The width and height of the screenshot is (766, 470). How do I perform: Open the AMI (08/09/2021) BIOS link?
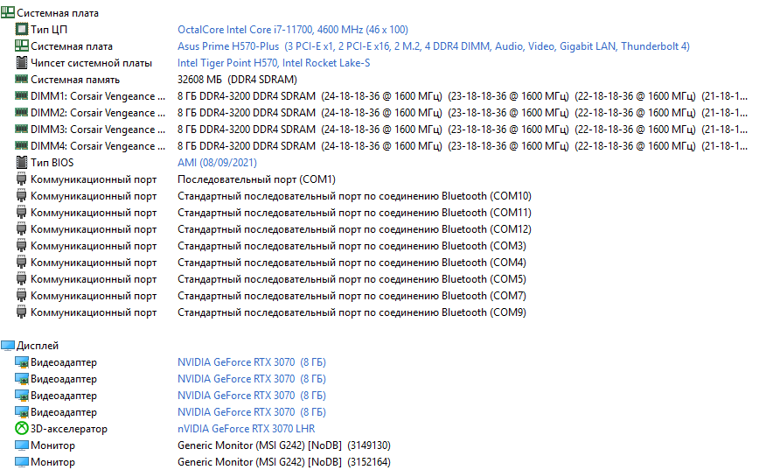217,163
